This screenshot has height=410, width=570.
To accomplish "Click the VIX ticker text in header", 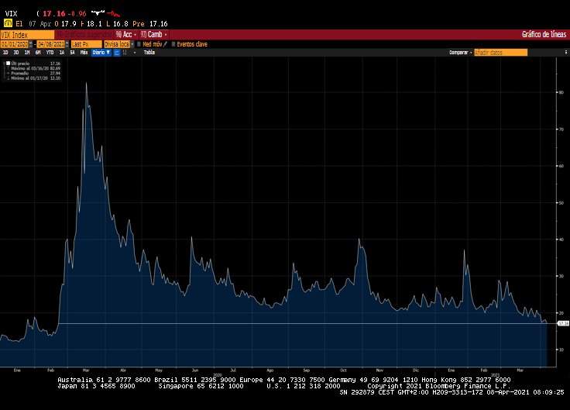I will click(11, 14).
